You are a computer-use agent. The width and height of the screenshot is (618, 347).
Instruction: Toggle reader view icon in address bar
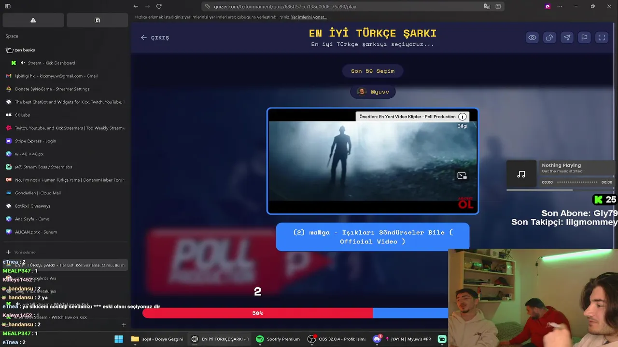click(x=498, y=6)
